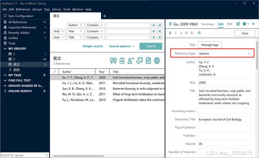
Task: Add a new tag with plus icon
Action: coord(44,75)
